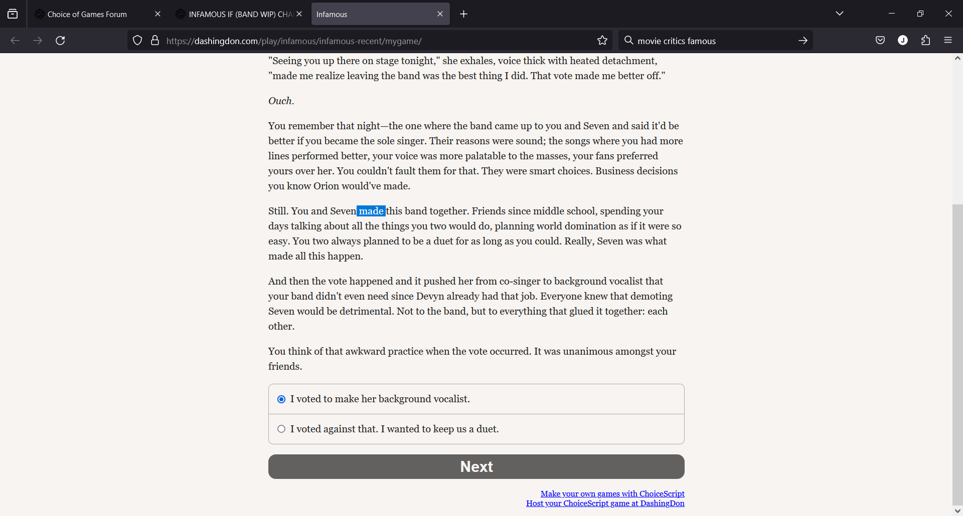Select 'I voted to make her background vocalist'
The image size is (963, 516).
(476, 399)
